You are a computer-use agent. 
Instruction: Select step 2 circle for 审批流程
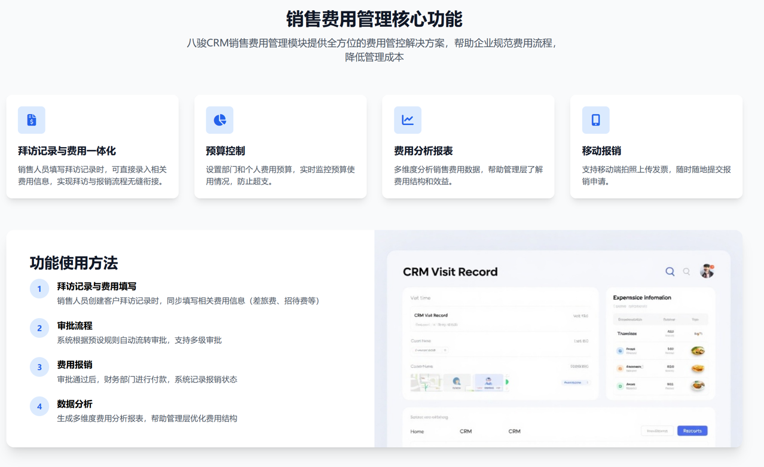tap(39, 328)
